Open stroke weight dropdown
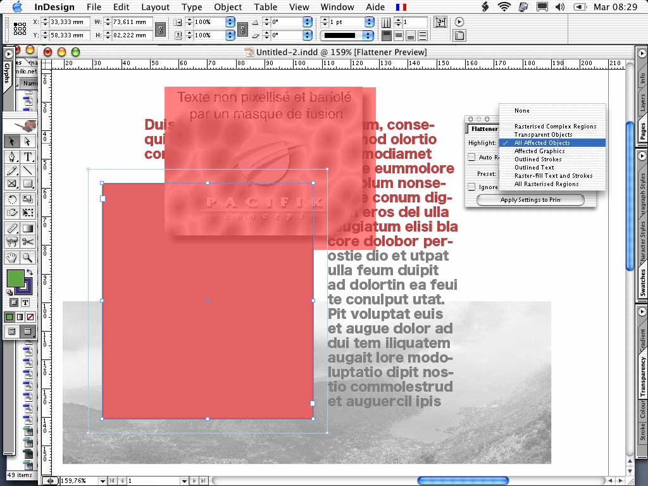648x486 pixels. [370, 22]
